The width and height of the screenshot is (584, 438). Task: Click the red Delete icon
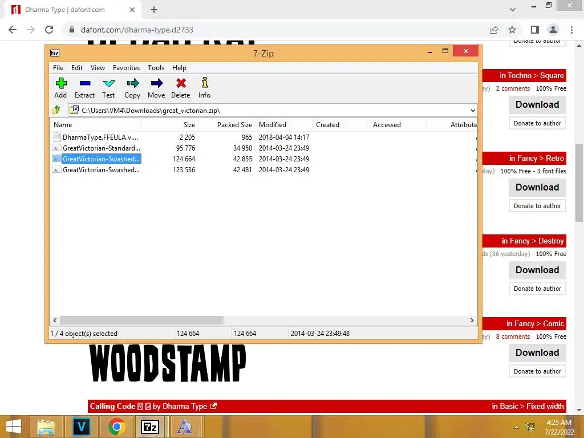[x=181, y=87]
